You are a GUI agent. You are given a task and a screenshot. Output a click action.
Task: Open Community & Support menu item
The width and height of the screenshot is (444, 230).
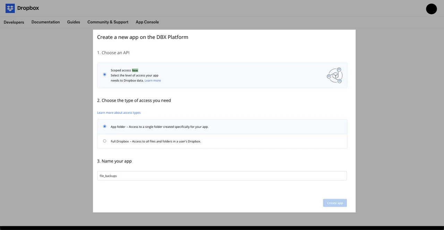(x=108, y=22)
